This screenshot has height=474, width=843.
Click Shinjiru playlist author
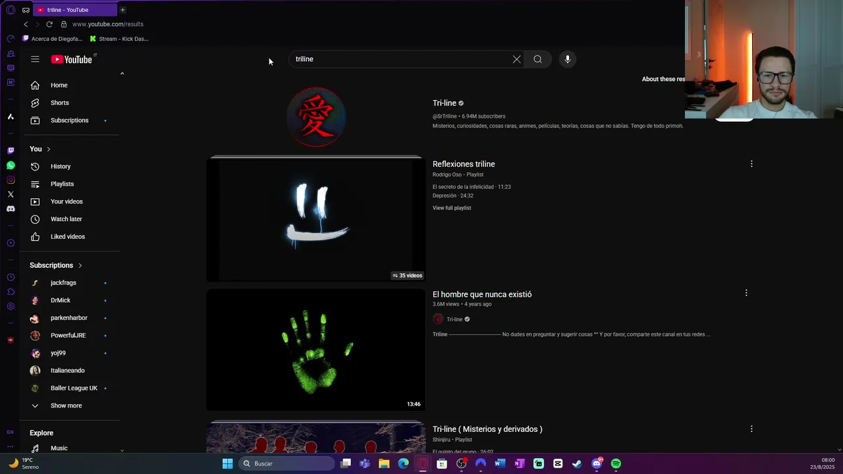click(x=441, y=440)
